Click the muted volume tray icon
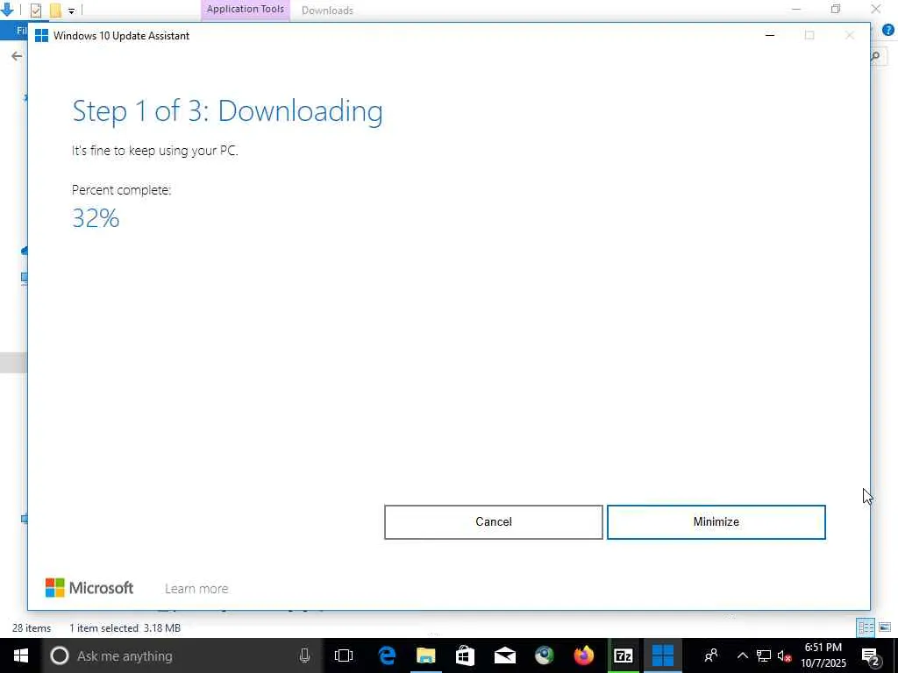This screenshot has height=673, width=898. (784, 655)
